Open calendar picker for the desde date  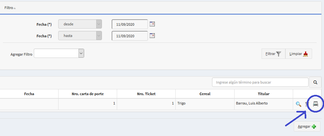click(152, 24)
